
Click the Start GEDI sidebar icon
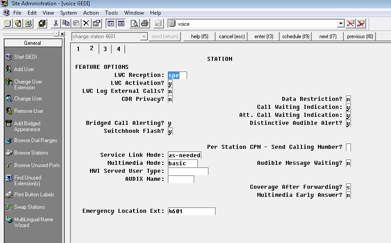pyautogui.click(x=9, y=57)
